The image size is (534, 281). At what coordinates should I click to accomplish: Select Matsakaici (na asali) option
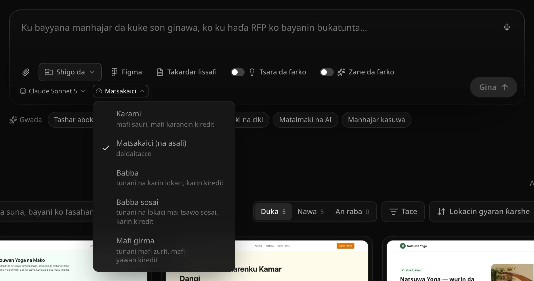(164, 148)
